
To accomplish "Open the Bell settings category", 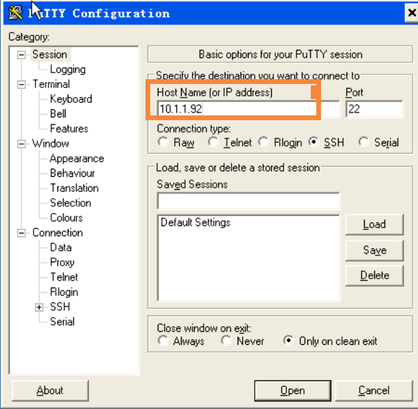I will coord(58,114).
